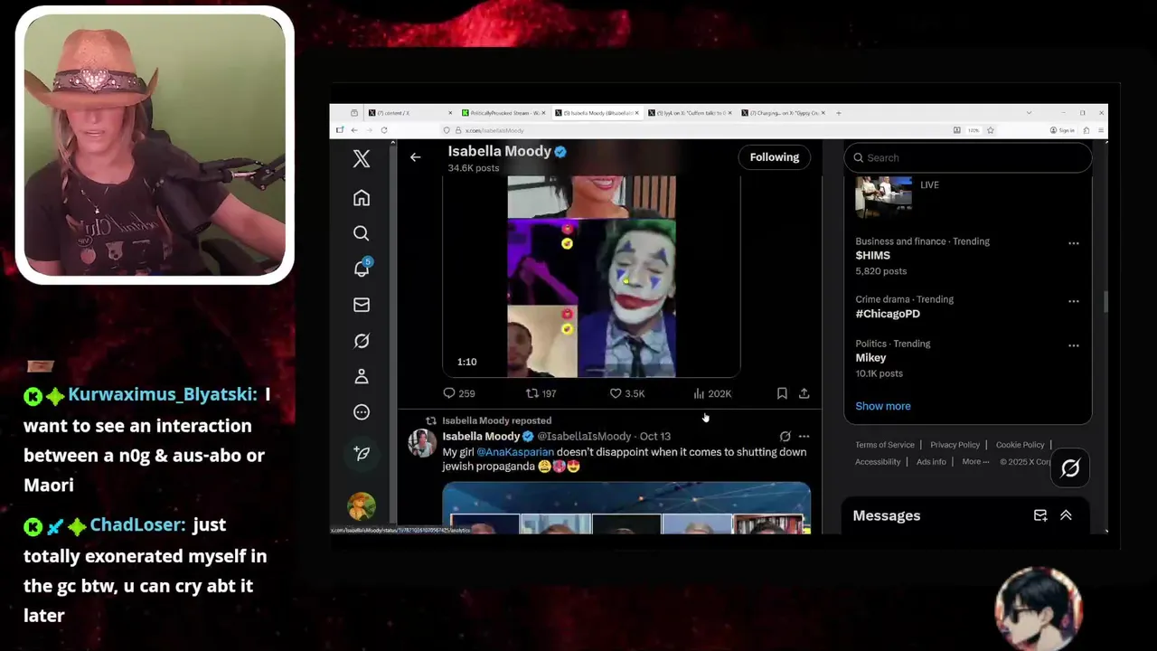View analytics showing 202K views
Viewport: 1157px width, 651px height.
pyautogui.click(x=712, y=393)
